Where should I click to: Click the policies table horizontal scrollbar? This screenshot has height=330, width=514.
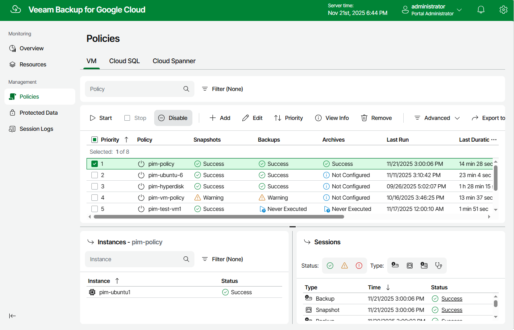click(219, 217)
